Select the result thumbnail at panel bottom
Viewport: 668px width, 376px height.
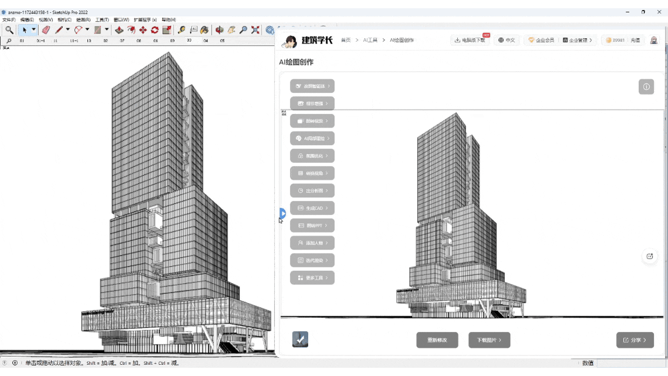tap(301, 340)
